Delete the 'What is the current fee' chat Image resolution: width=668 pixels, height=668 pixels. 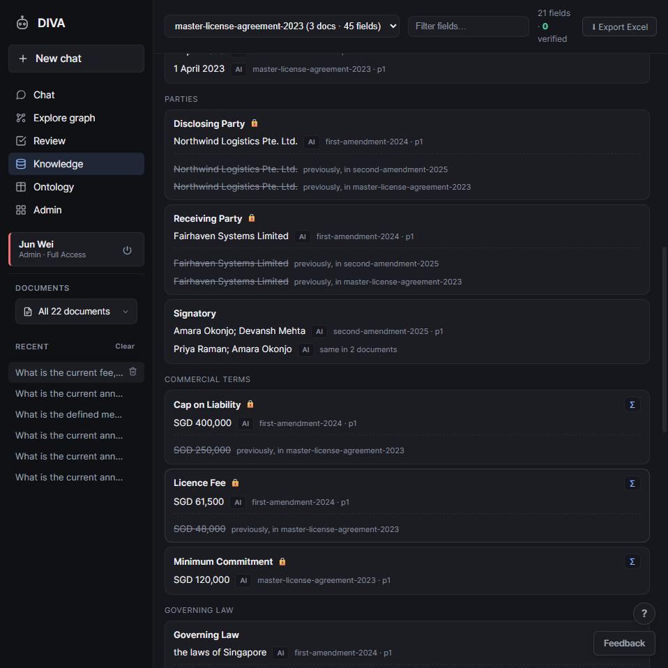tap(133, 372)
